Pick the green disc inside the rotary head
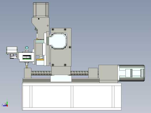 (x=27, y=59)
